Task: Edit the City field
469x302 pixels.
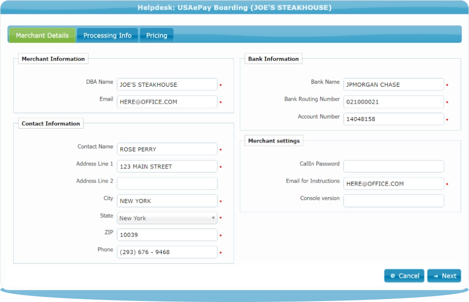Action: pos(167,201)
